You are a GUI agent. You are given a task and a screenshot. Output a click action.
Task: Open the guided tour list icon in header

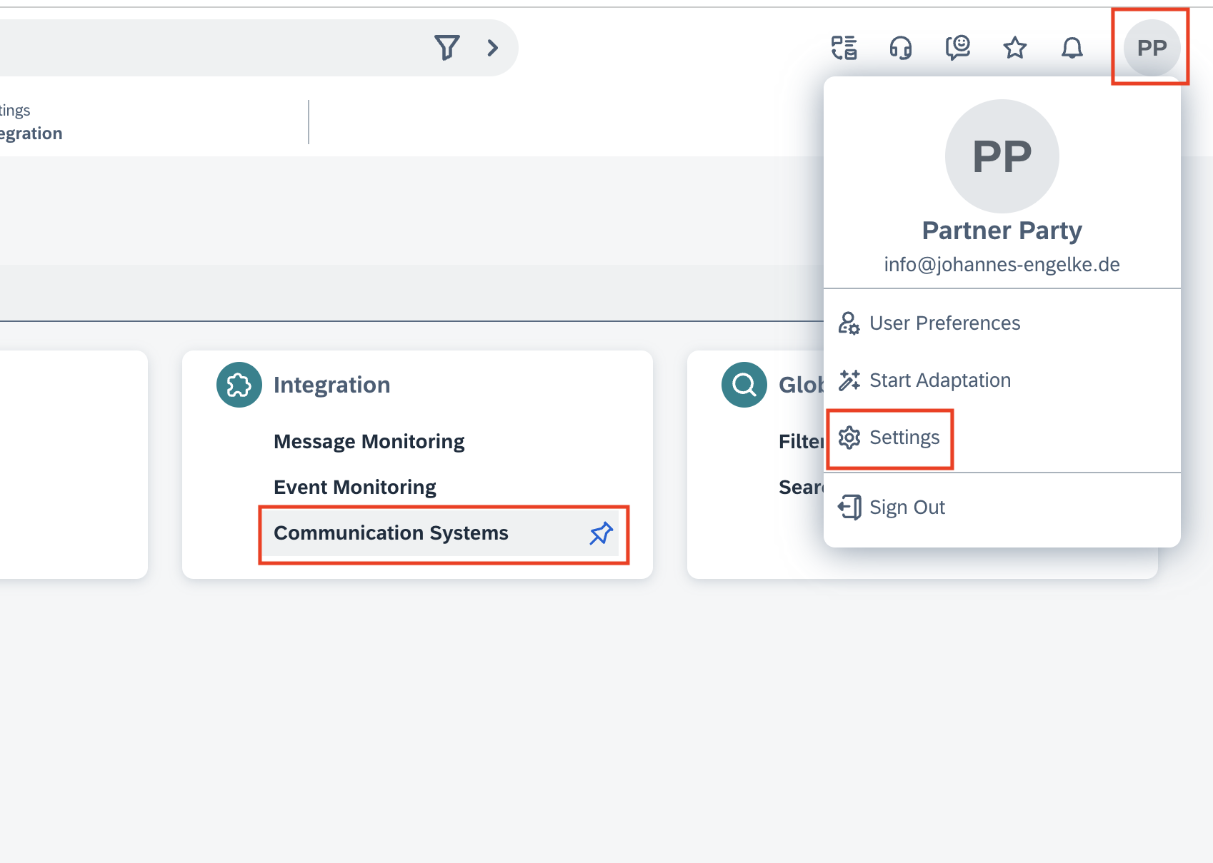(844, 48)
